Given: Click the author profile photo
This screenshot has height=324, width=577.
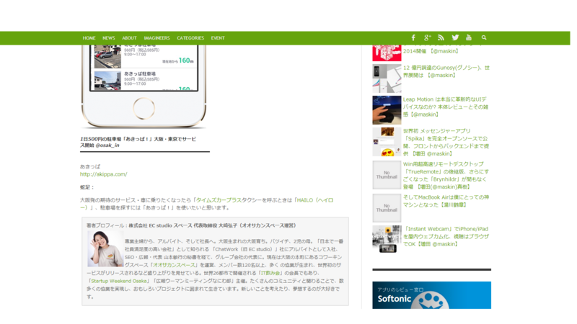Looking at the screenshot, I should point(105,248).
